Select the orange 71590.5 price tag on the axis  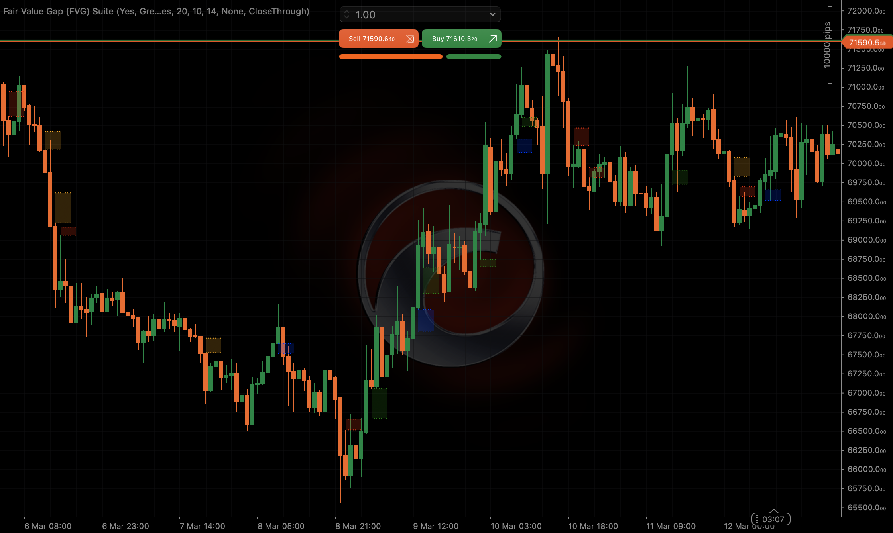(x=867, y=42)
